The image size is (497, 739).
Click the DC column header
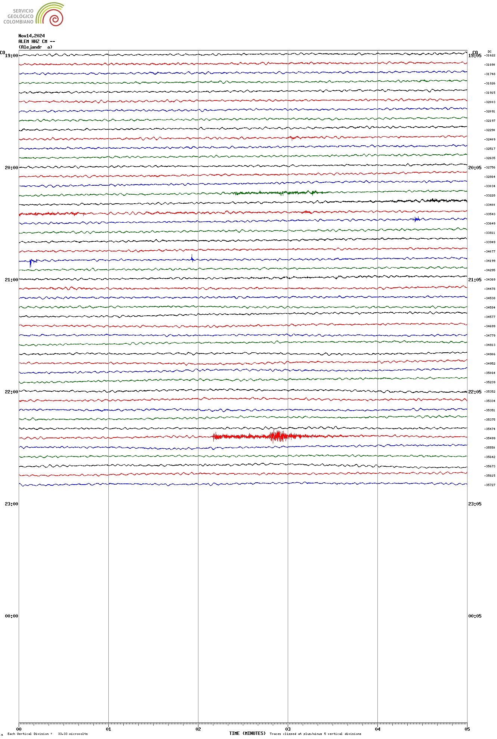tap(490, 52)
